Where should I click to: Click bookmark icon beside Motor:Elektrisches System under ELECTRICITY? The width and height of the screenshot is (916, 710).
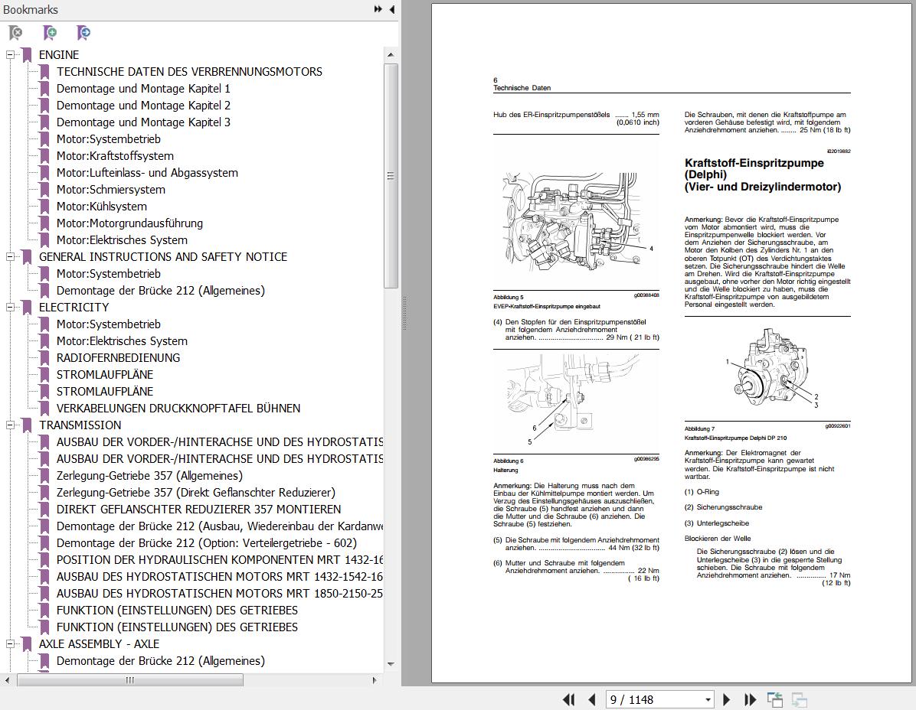44,341
